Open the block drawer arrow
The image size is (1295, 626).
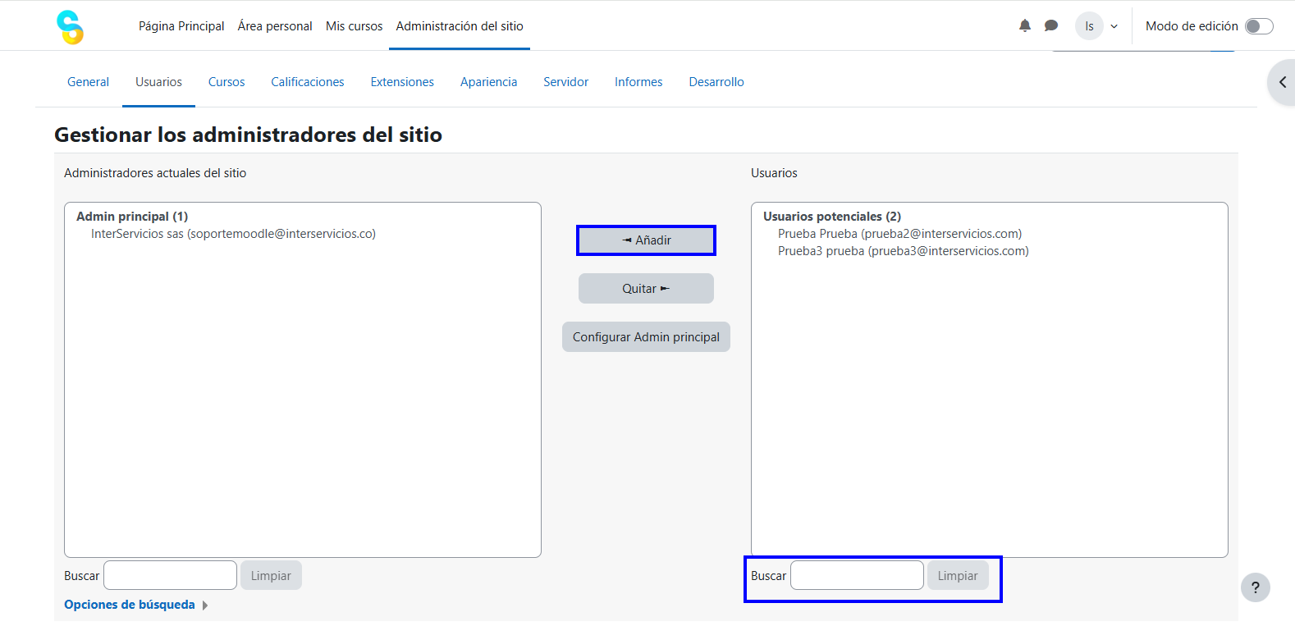1282,82
